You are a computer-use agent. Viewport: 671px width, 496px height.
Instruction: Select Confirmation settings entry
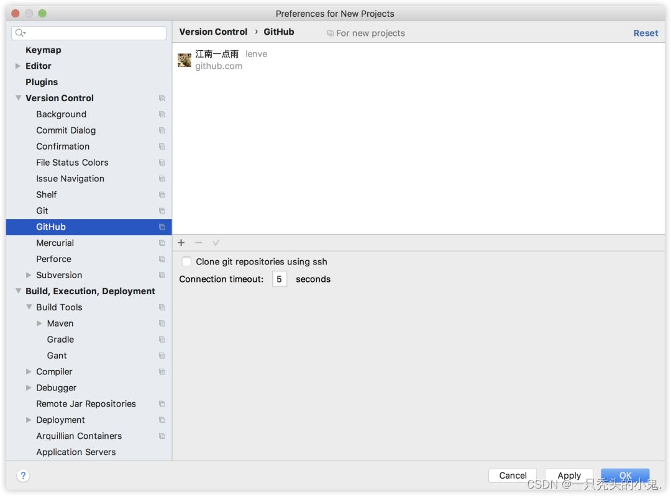point(63,147)
